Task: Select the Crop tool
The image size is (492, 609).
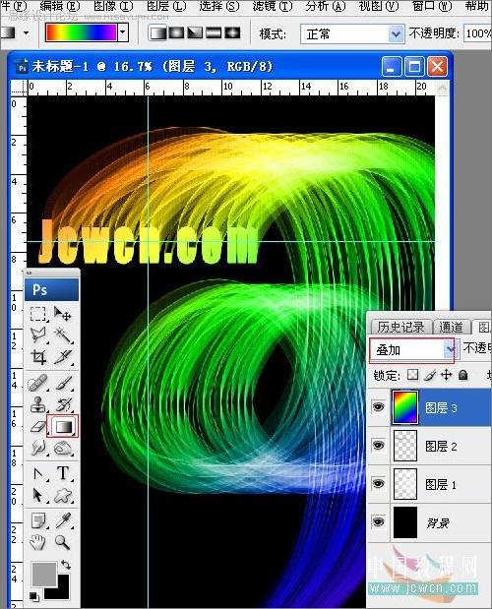Action: tap(38, 356)
